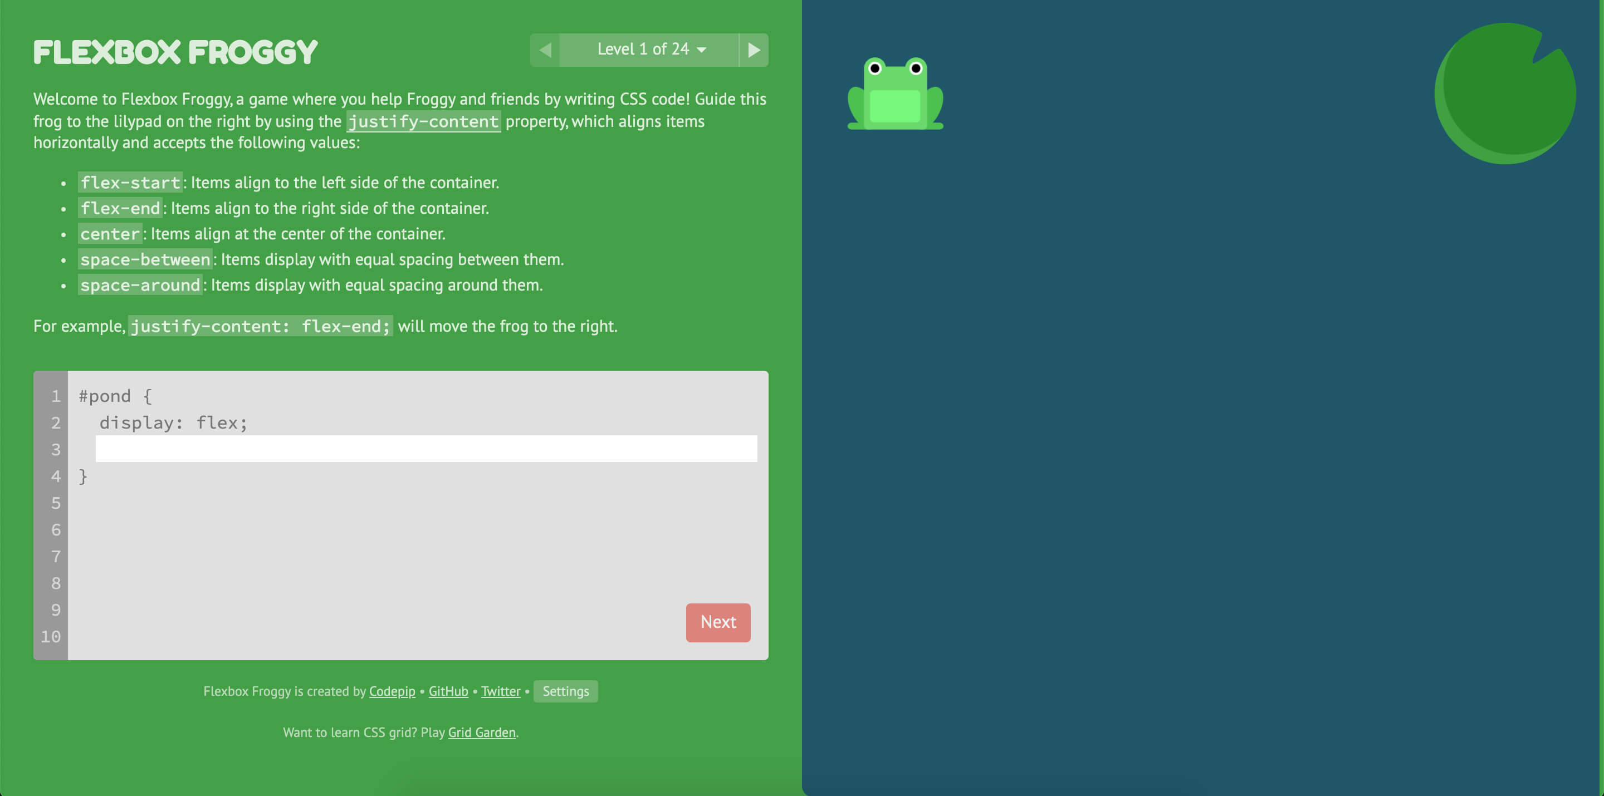Image resolution: width=1604 pixels, height=796 pixels.
Task: Click the Twitter link in footer
Action: 500,691
